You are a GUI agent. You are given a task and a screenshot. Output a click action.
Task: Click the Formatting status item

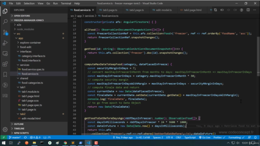click(x=236, y=137)
